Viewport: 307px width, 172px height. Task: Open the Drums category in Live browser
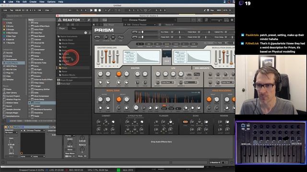tap(9, 56)
